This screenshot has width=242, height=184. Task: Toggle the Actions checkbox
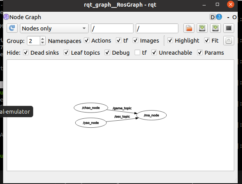[87, 41]
